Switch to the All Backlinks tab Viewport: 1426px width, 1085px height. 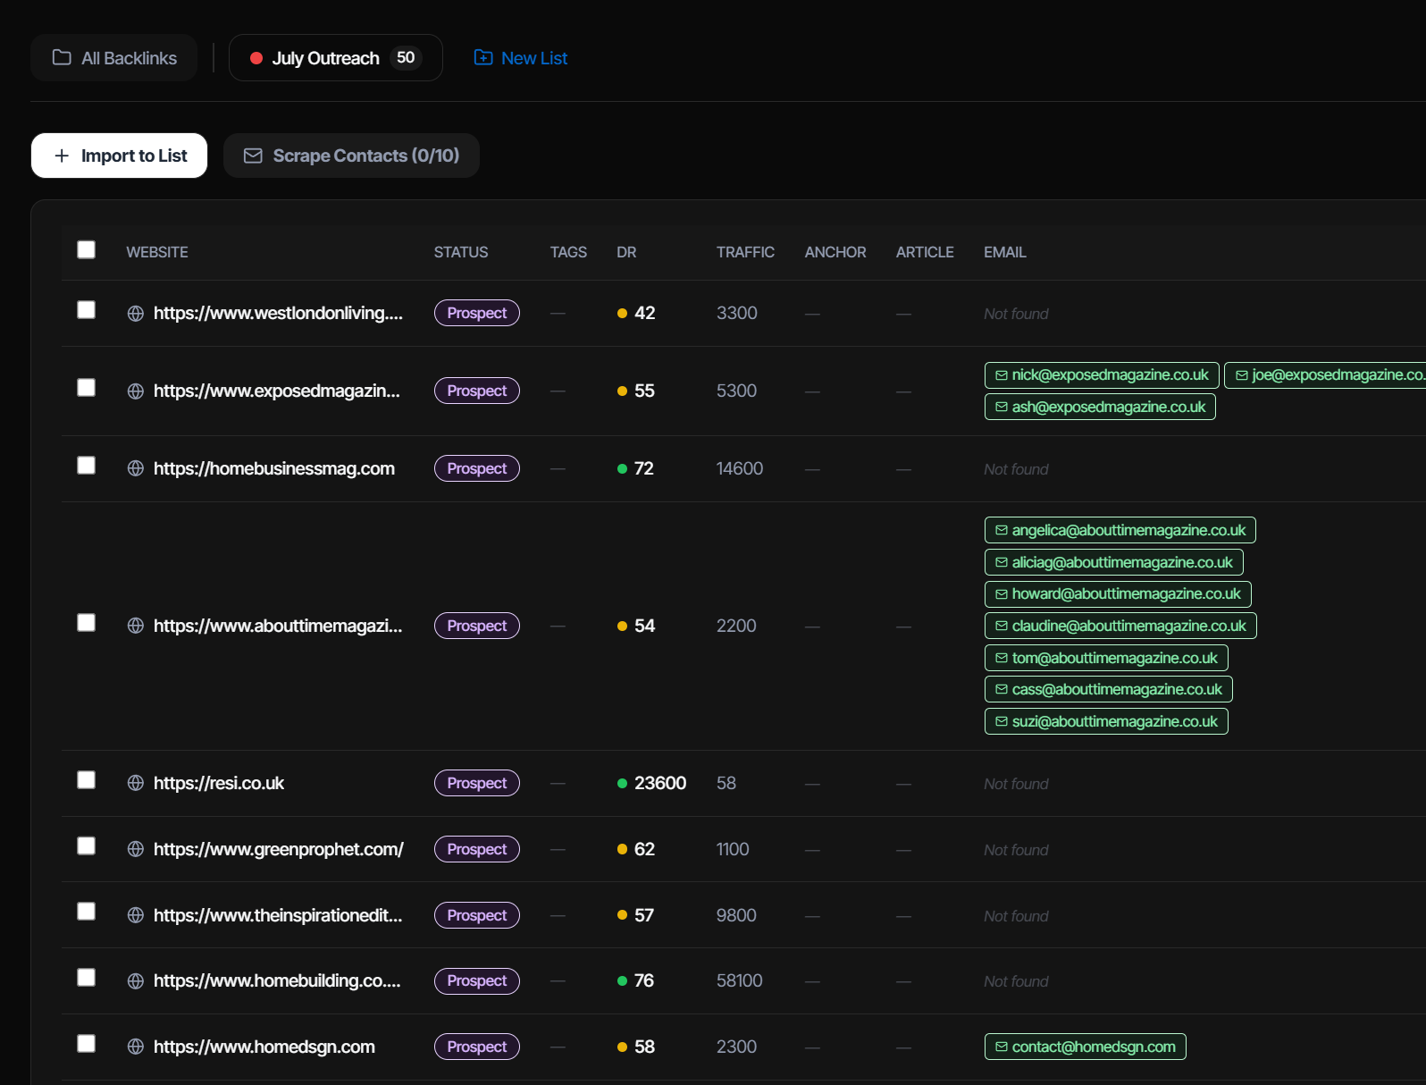113,58
